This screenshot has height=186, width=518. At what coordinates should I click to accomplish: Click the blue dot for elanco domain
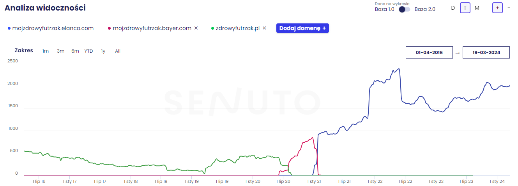(9, 28)
